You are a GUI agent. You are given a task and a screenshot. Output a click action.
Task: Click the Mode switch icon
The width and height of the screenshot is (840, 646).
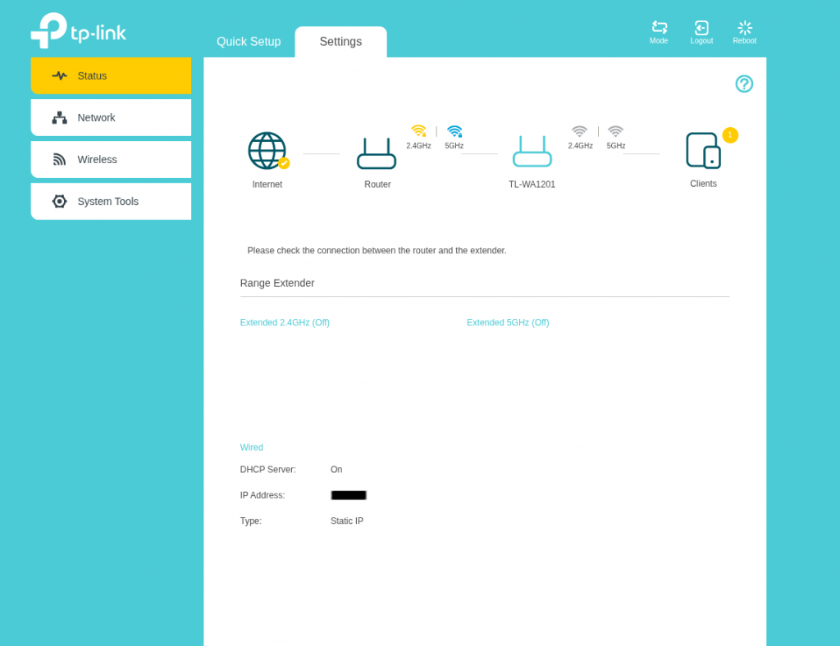[659, 28]
